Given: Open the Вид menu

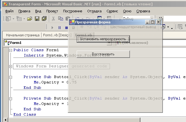Looking at the screenshot, I should (x=38, y=11).
